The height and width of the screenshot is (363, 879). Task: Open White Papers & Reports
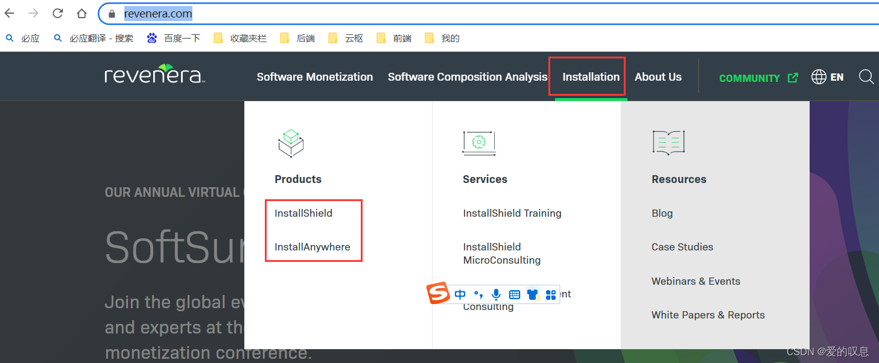tap(708, 315)
